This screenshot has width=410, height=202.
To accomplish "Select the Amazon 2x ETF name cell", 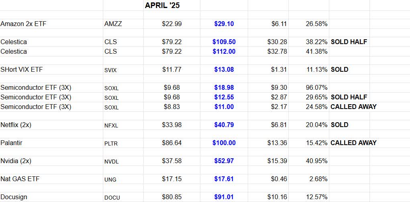I will pos(24,24).
